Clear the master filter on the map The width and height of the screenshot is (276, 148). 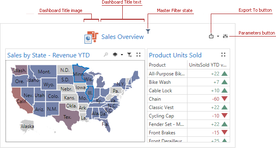(130, 55)
